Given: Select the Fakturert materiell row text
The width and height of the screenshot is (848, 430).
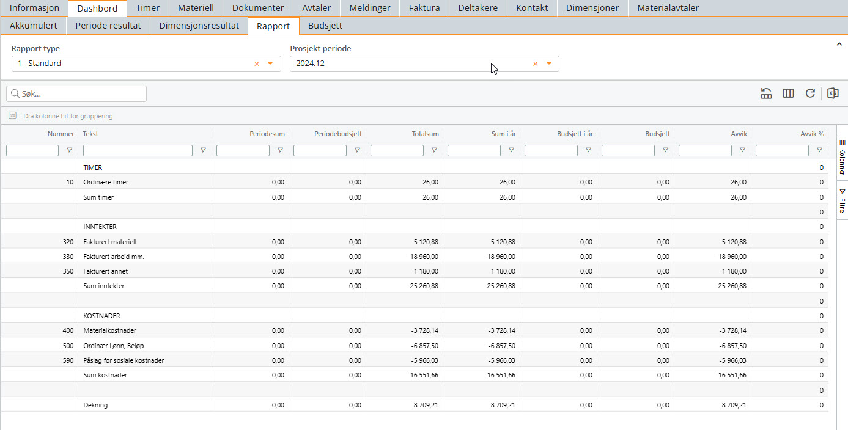Looking at the screenshot, I should click(x=109, y=242).
